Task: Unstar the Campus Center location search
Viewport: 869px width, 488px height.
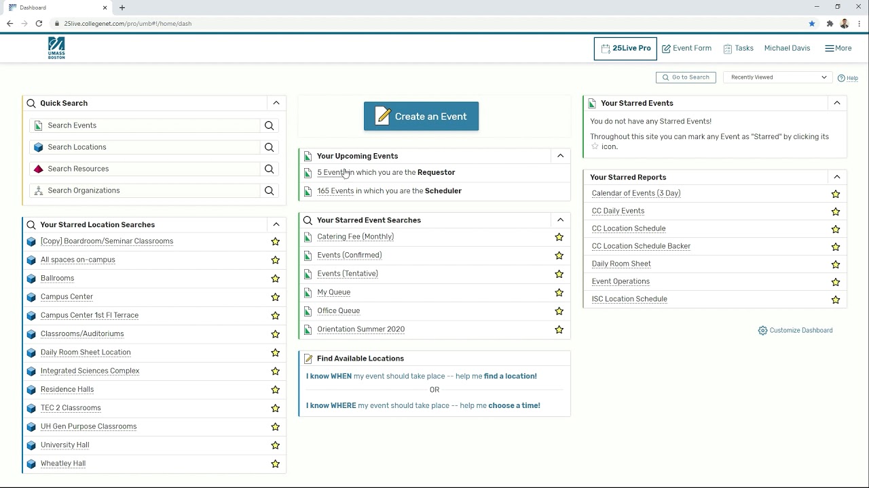Action: click(275, 297)
